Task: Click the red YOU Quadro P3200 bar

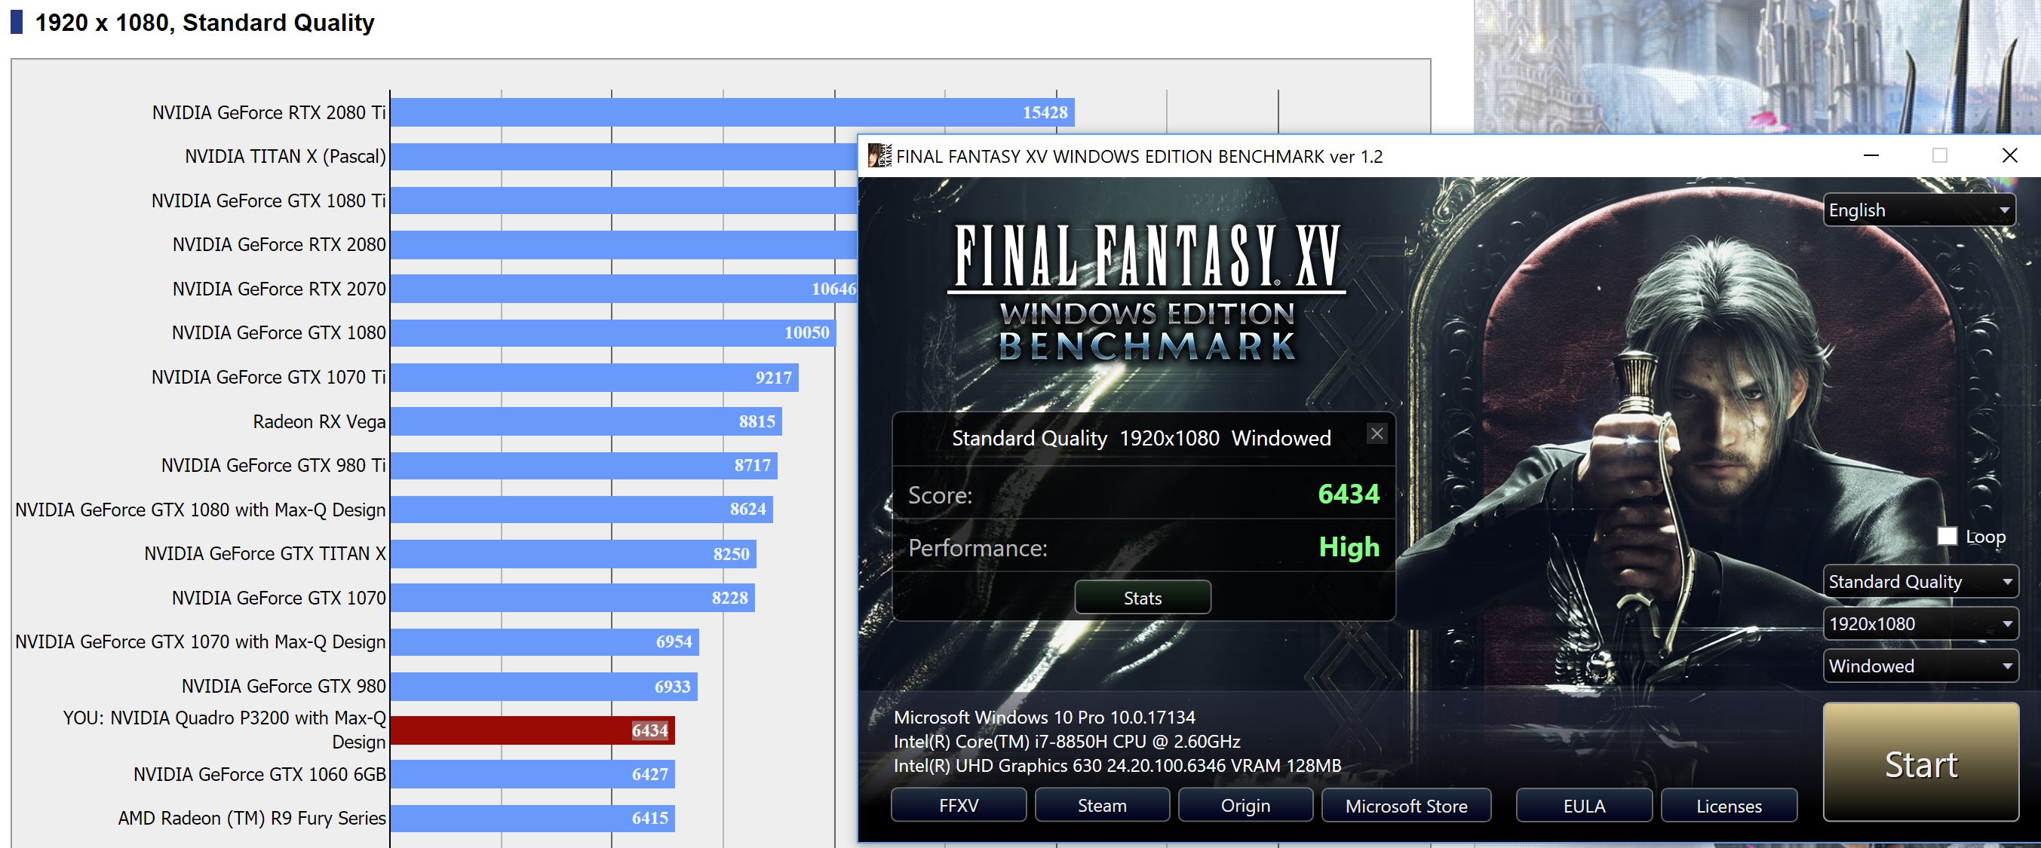Action: click(533, 730)
